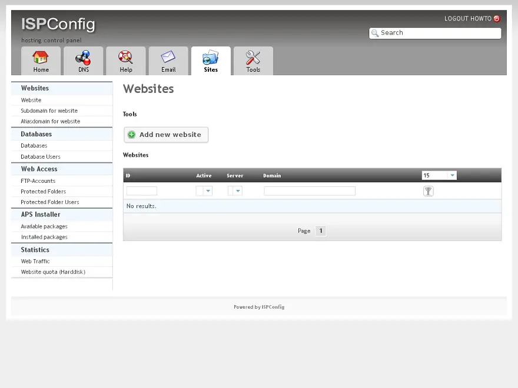Open Protected Folders
This screenshot has width=518, height=388.
[44, 192]
